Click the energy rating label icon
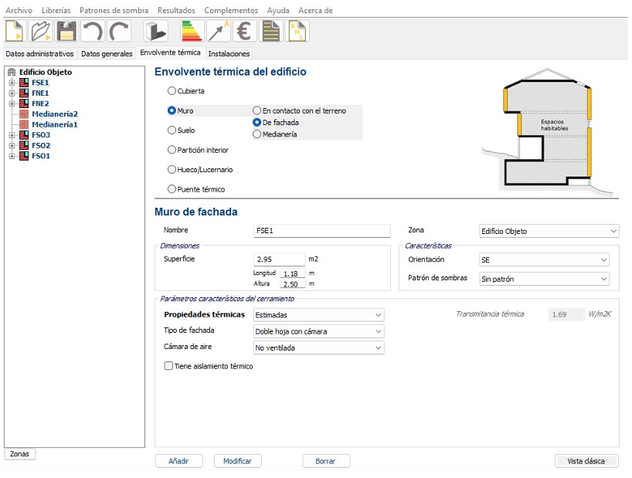632x478 pixels. pos(191,32)
